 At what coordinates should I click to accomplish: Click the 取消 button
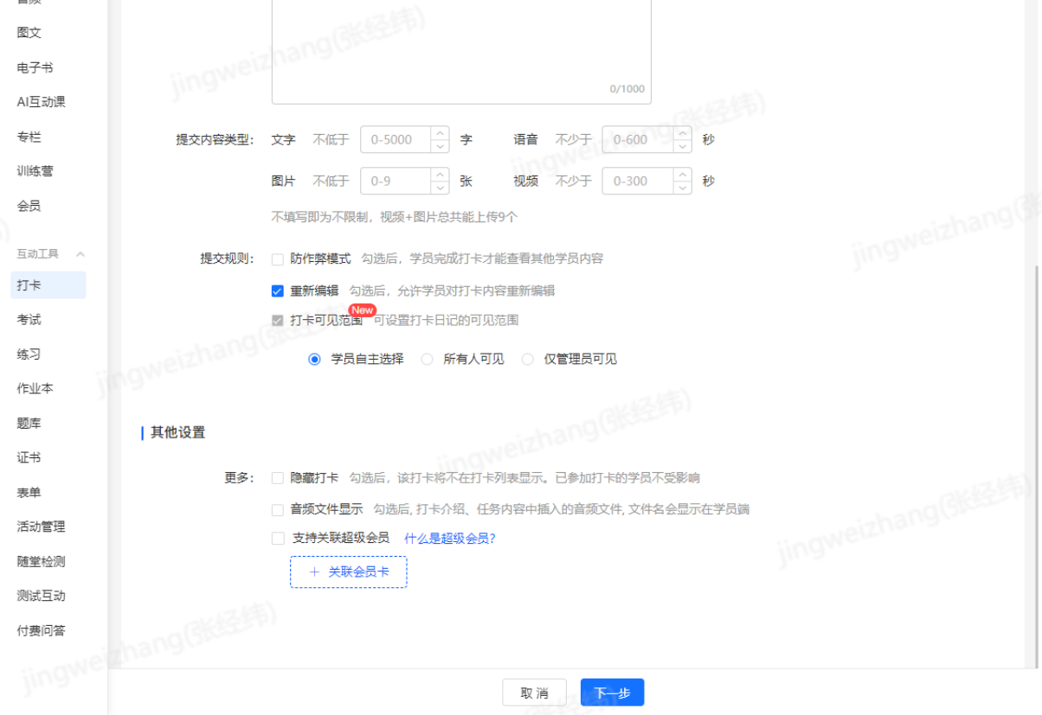pyautogui.click(x=534, y=693)
